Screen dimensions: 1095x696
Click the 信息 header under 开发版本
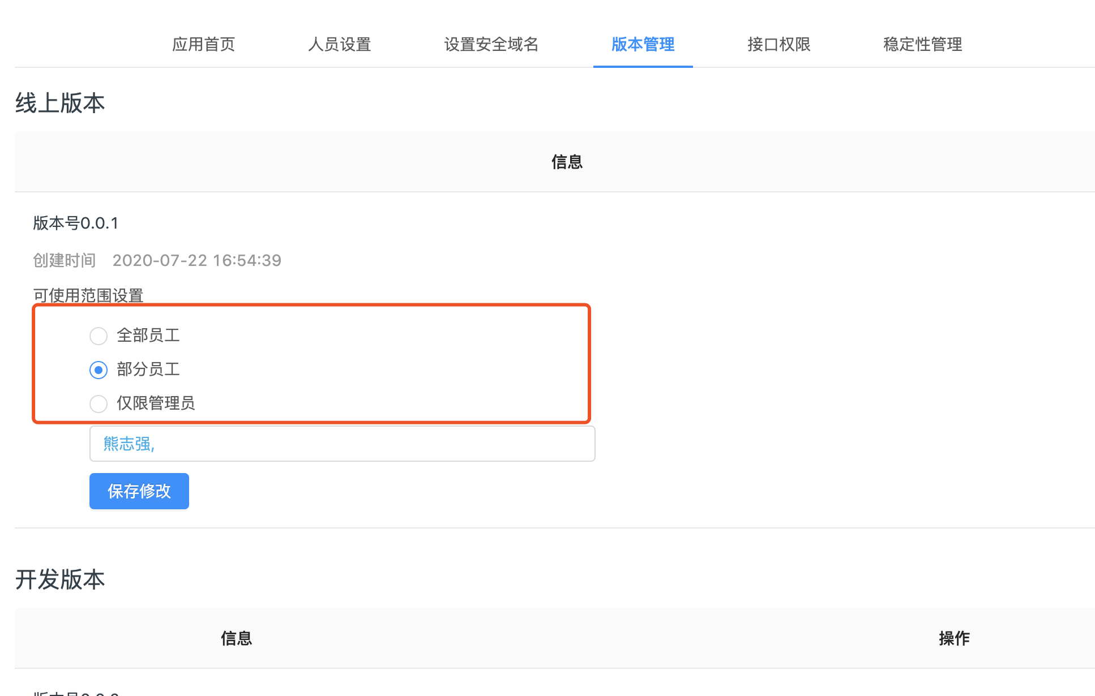pos(236,638)
